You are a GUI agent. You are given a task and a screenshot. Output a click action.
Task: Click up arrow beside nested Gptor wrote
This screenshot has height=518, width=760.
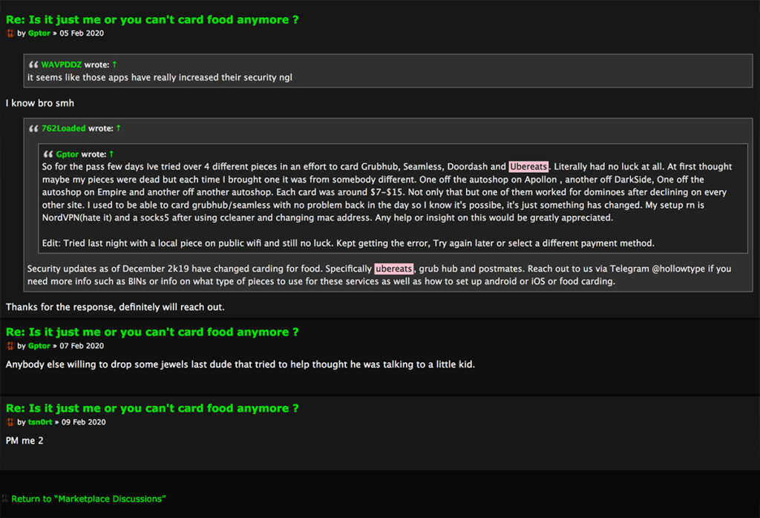(x=111, y=154)
